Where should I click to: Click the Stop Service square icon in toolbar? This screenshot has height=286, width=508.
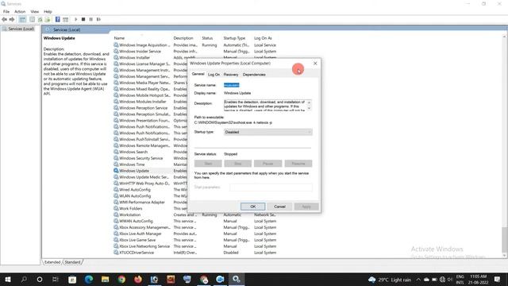pyautogui.click(x=83, y=19)
